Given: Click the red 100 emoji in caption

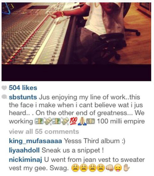Looking at the screenshot, I should (74, 121).
